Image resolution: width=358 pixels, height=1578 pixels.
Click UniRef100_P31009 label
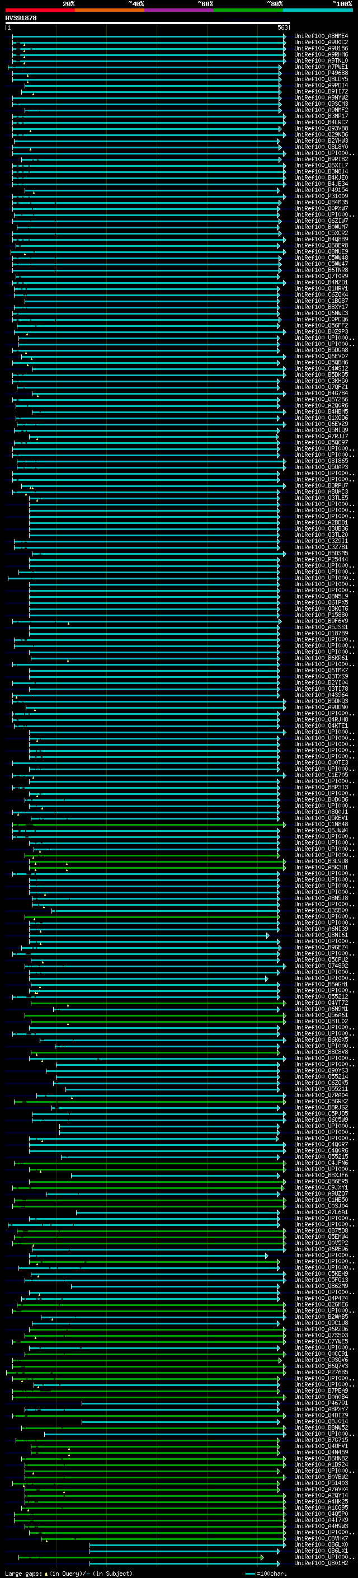pyautogui.click(x=321, y=196)
